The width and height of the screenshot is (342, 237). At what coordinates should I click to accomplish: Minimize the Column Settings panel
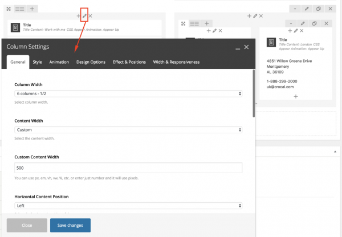(x=236, y=47)
